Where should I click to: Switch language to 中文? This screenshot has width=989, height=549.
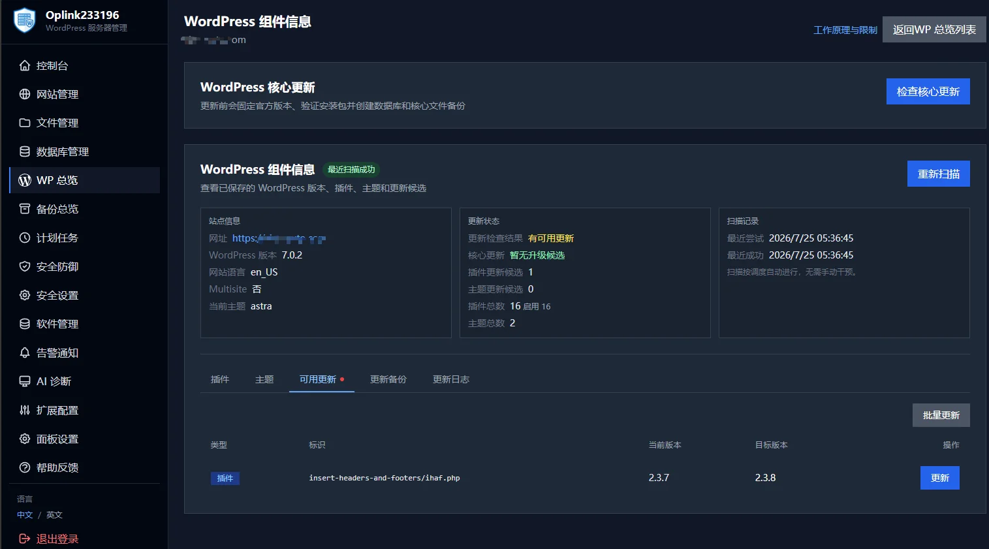(x=25, y=515)
